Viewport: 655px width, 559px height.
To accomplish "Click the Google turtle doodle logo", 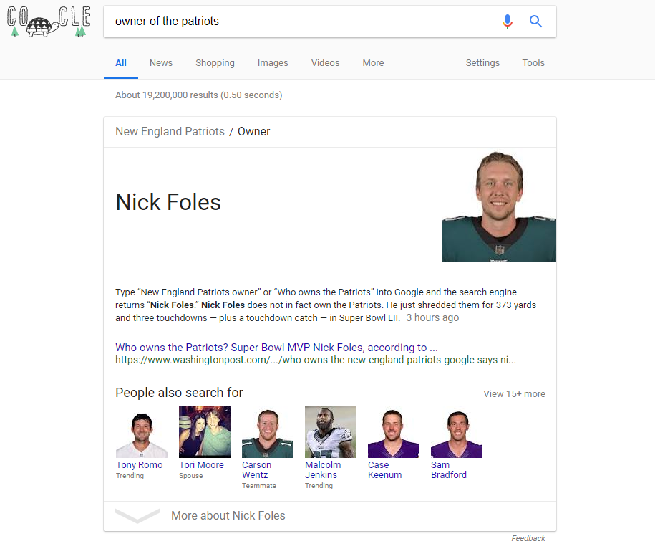I will pos(48,22).
